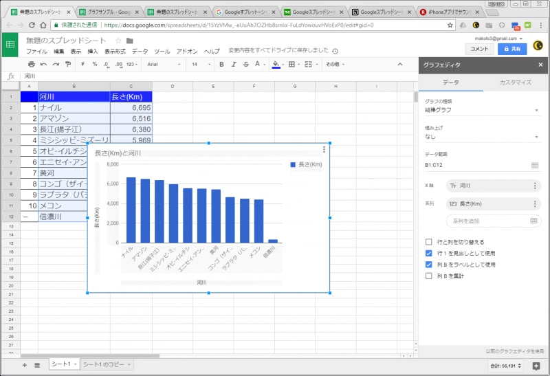Open the cell borders tool
This screenshot has height=376, width=550.
[292, 64]
